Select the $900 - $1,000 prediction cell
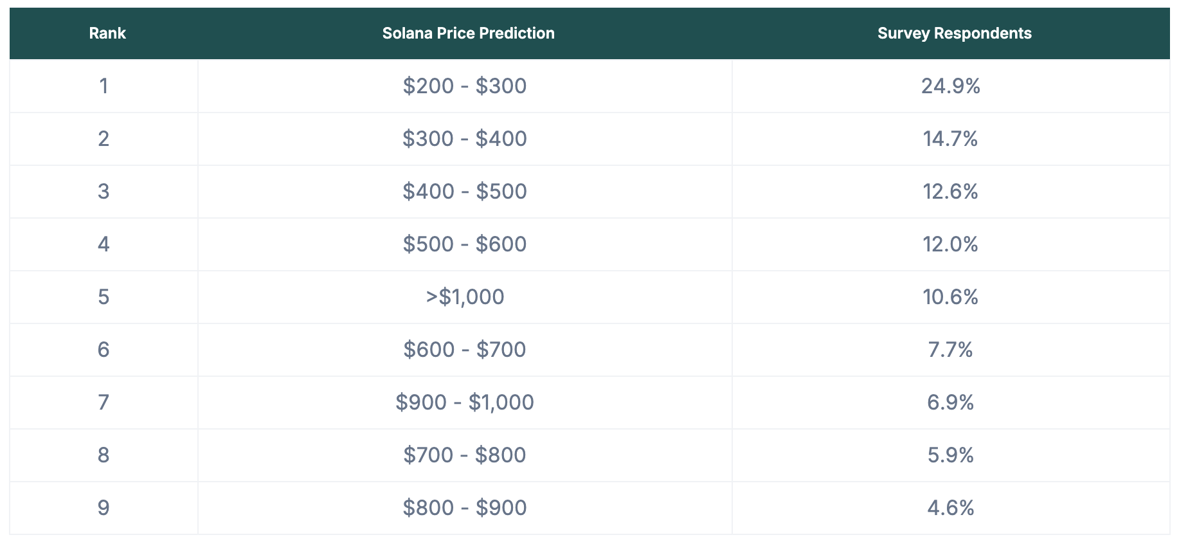Screen dimensions: 1188x544 pos(465,403)
